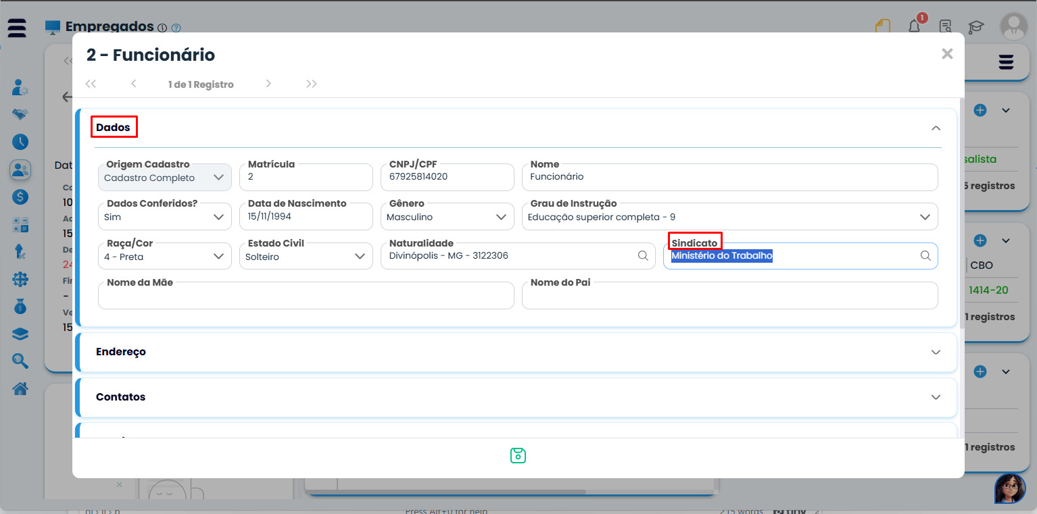Viewport: 1037px width, 514px height.
Task: Open the home icon in sidebar
Action: pos(20,388)
